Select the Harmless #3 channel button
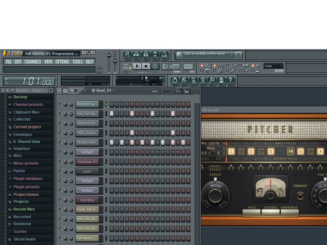Screen dimensions: 327x245 click(x=87, y=162)
